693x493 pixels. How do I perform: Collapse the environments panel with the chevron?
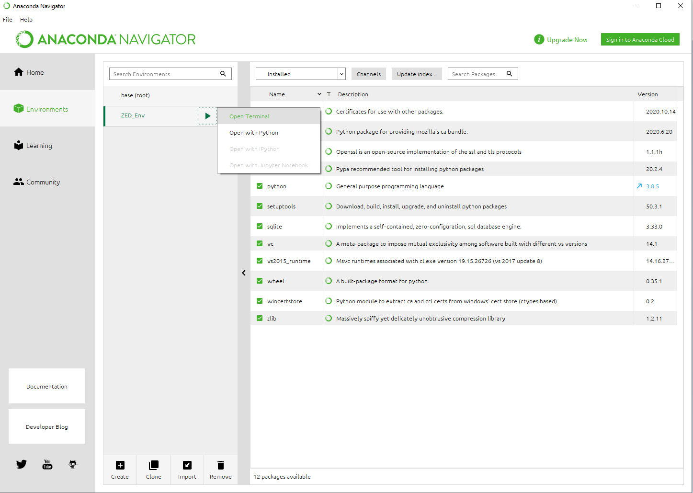click(x=244, y=273)
